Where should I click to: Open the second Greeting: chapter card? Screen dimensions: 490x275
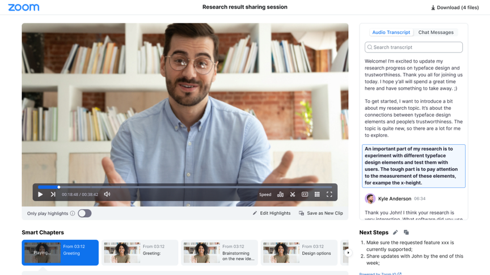click(140, 252)
